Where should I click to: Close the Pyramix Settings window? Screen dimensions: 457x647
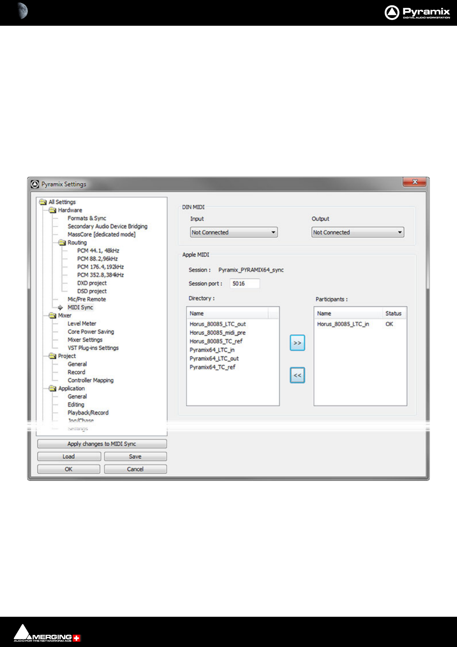415,182
